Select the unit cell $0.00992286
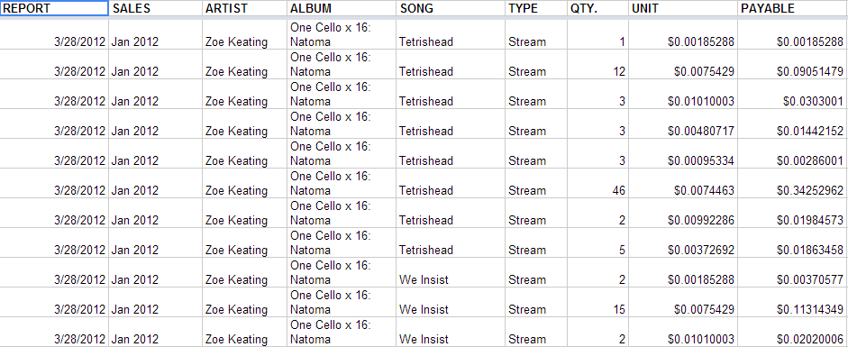This screenshot has width=848, height=347. pos(684,213)
